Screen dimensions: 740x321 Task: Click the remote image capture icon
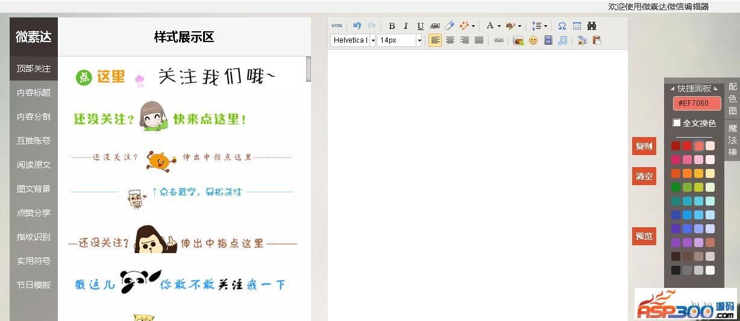point(582,40)
